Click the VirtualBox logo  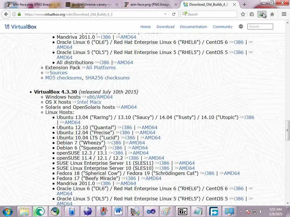20,27
